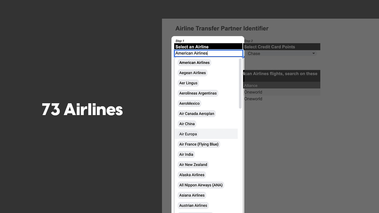Viewport: 379px width, 213px height.
Task: Choose Asiana Airlines option
Action: click(192, 195)
